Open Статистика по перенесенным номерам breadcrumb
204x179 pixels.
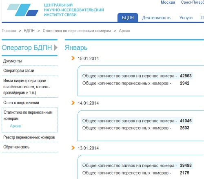[77, 31]
